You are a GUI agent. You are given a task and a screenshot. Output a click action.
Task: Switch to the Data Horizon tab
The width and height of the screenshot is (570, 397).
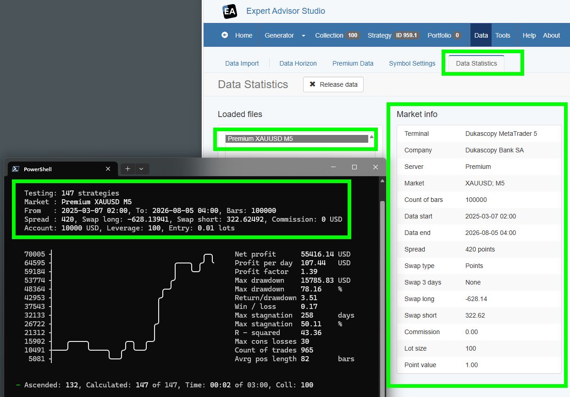click(298, 63)
